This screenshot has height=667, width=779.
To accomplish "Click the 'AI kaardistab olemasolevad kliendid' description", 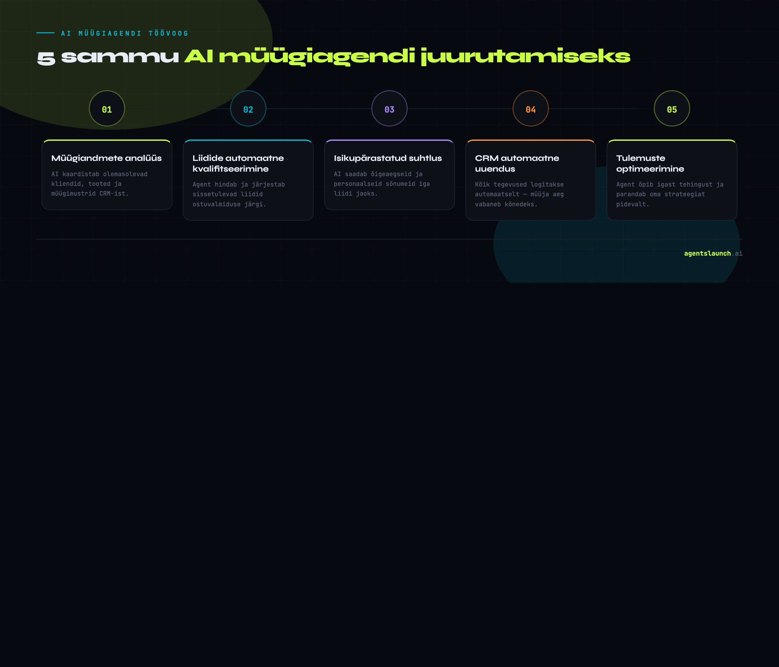I will [x=99, y=184].
